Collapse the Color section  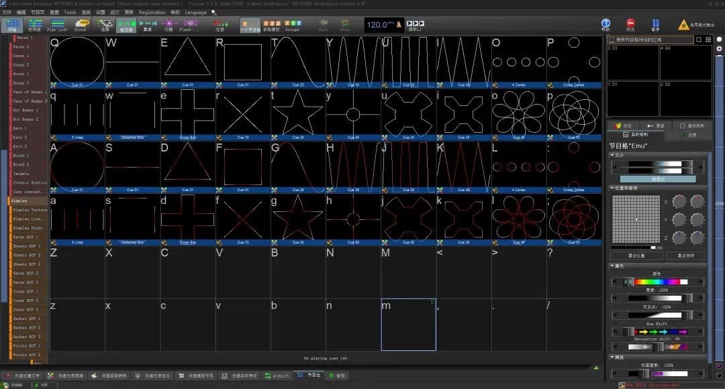tap(612, 266)
